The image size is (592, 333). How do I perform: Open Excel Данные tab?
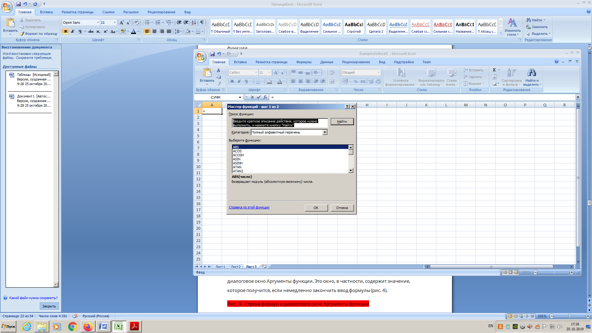327,62
